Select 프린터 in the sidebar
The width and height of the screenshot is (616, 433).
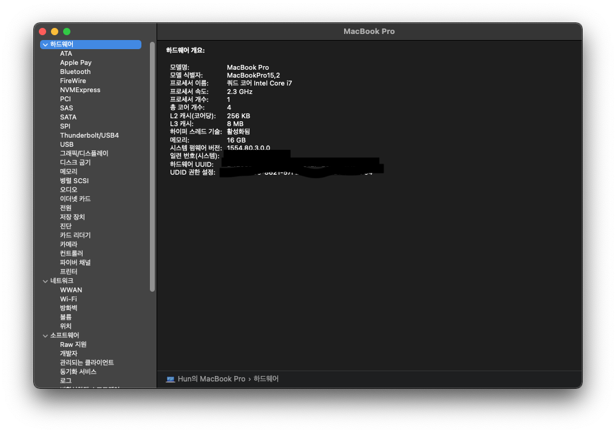tap(69, 271)
